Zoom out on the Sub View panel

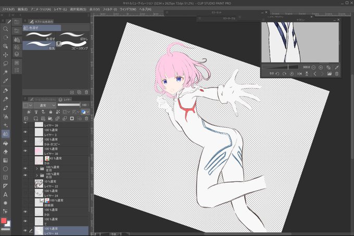point(313,67)
